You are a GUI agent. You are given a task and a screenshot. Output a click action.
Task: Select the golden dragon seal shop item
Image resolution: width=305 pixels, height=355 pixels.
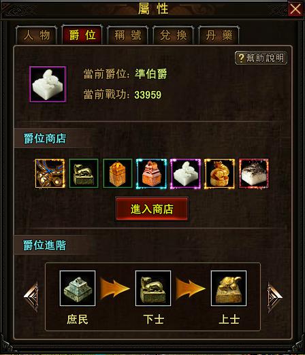(x=219, y=173)
